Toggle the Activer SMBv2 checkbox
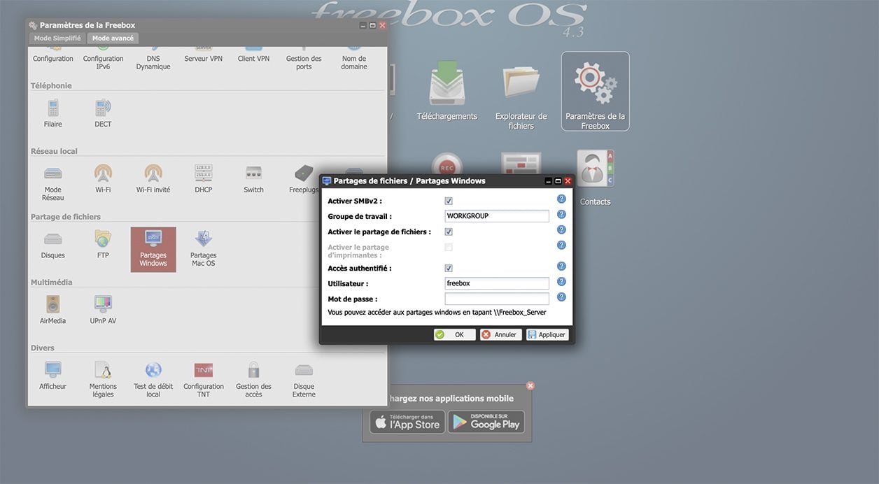The width and height of the screenshot is (879, 484). 449,201
